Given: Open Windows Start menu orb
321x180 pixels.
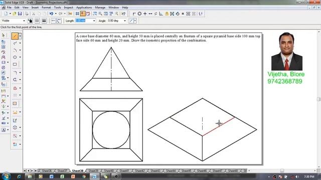Looking at the screenshot, I should point(6,176).
